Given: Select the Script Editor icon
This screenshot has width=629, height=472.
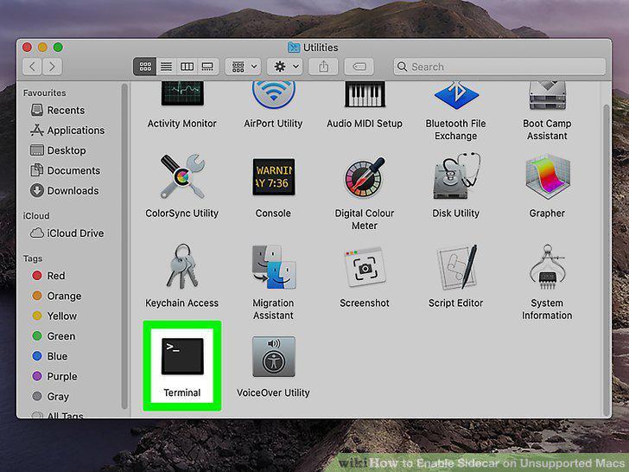Looking at the screenshot, I should (456, 267).
